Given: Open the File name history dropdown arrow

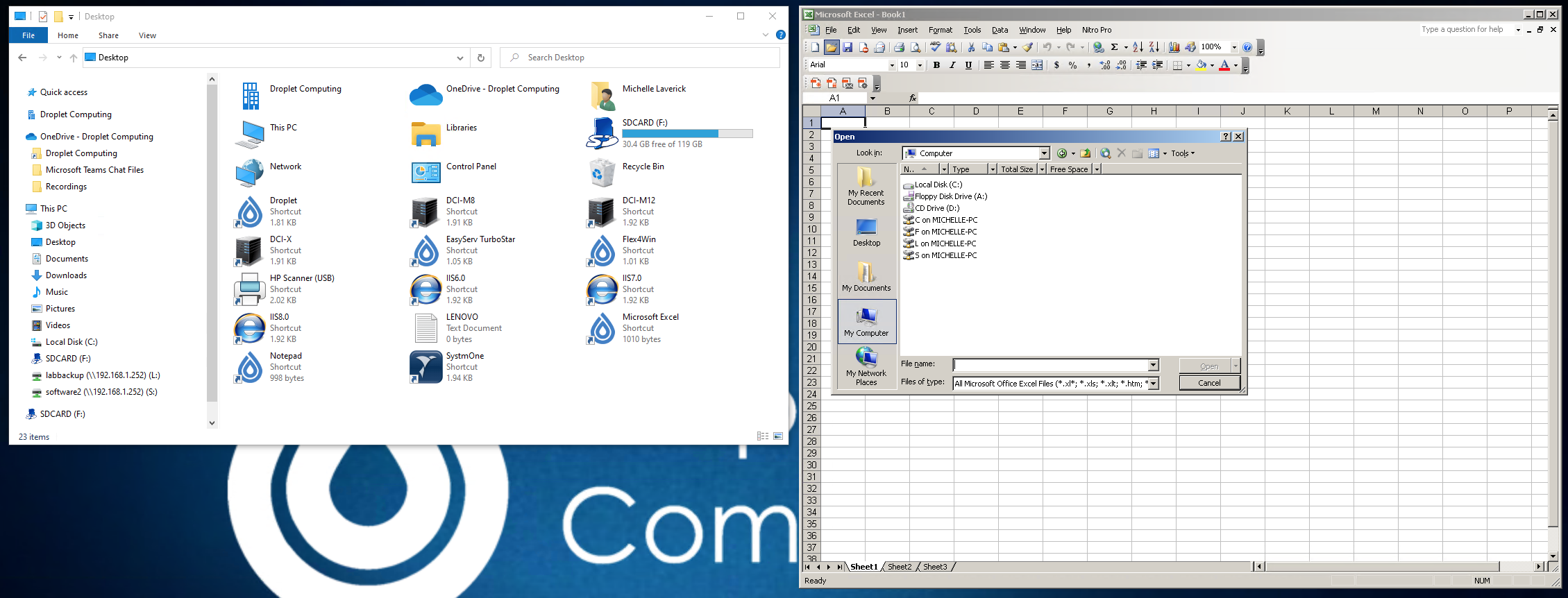Looking at the screenshot, I should (1154, 365).
